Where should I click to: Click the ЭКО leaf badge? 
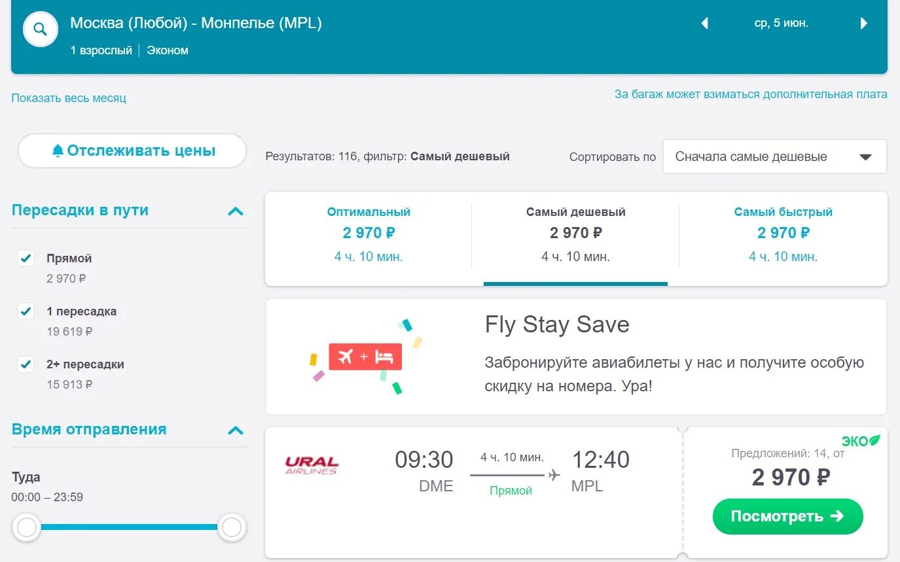pyautogui.click(x=861, y=440)
